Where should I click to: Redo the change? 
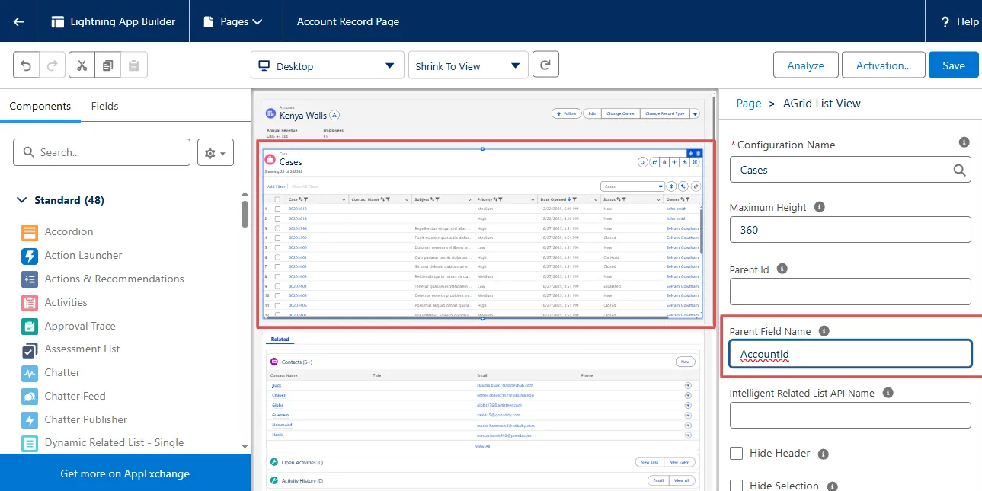tap(51, 65)
